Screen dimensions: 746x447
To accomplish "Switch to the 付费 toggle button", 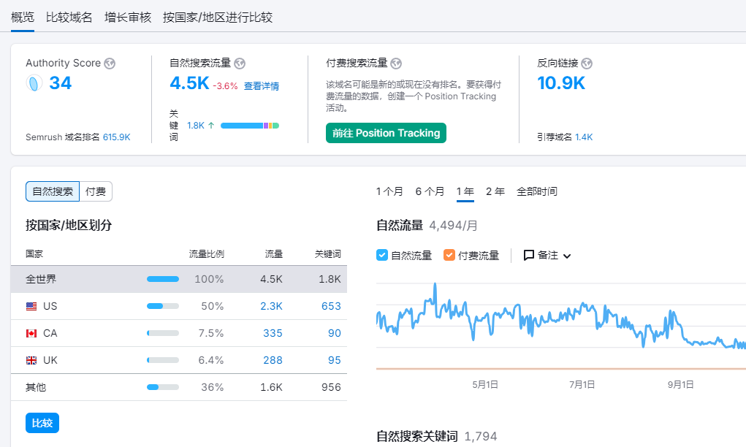I will coord(96,191).
